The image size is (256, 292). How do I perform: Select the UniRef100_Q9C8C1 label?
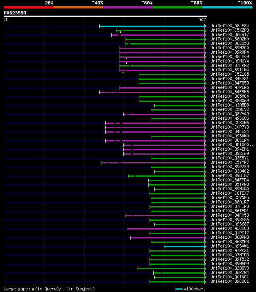click(x=230, y=281)
